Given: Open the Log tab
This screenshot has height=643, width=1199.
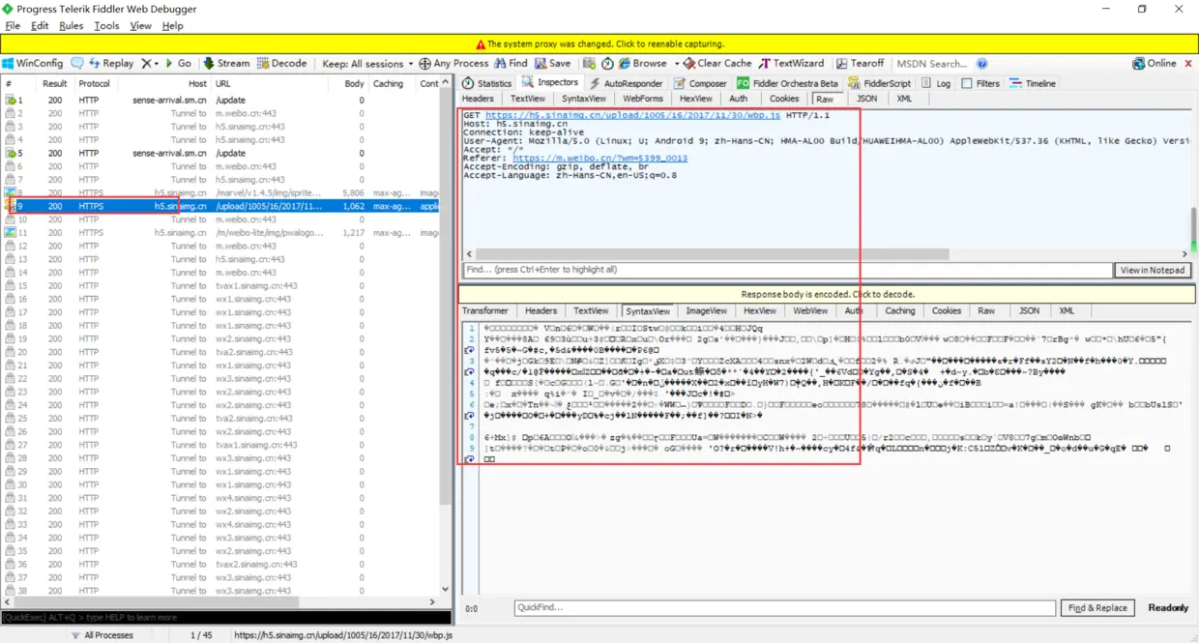Looking at the screenshot, I should [936, 83].
